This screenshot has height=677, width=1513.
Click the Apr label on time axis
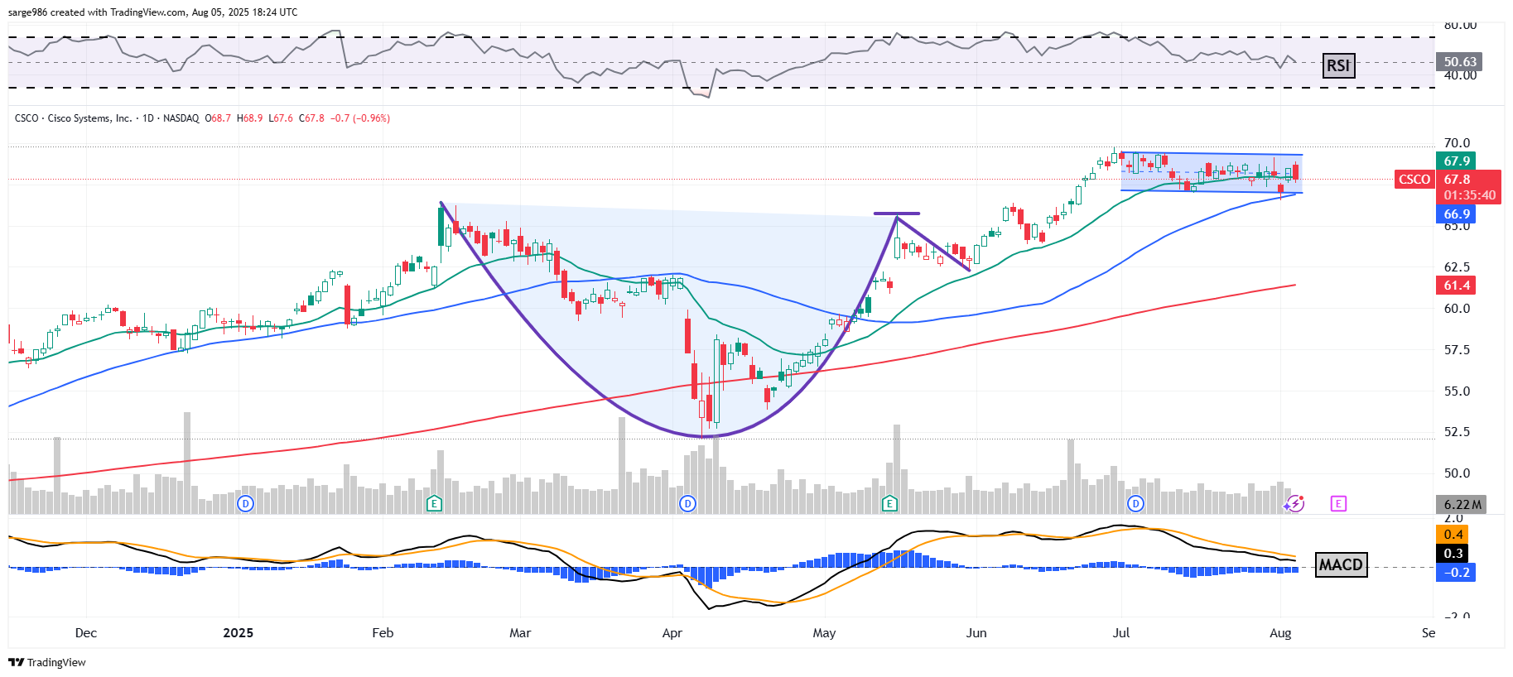(x=672, y=633)
